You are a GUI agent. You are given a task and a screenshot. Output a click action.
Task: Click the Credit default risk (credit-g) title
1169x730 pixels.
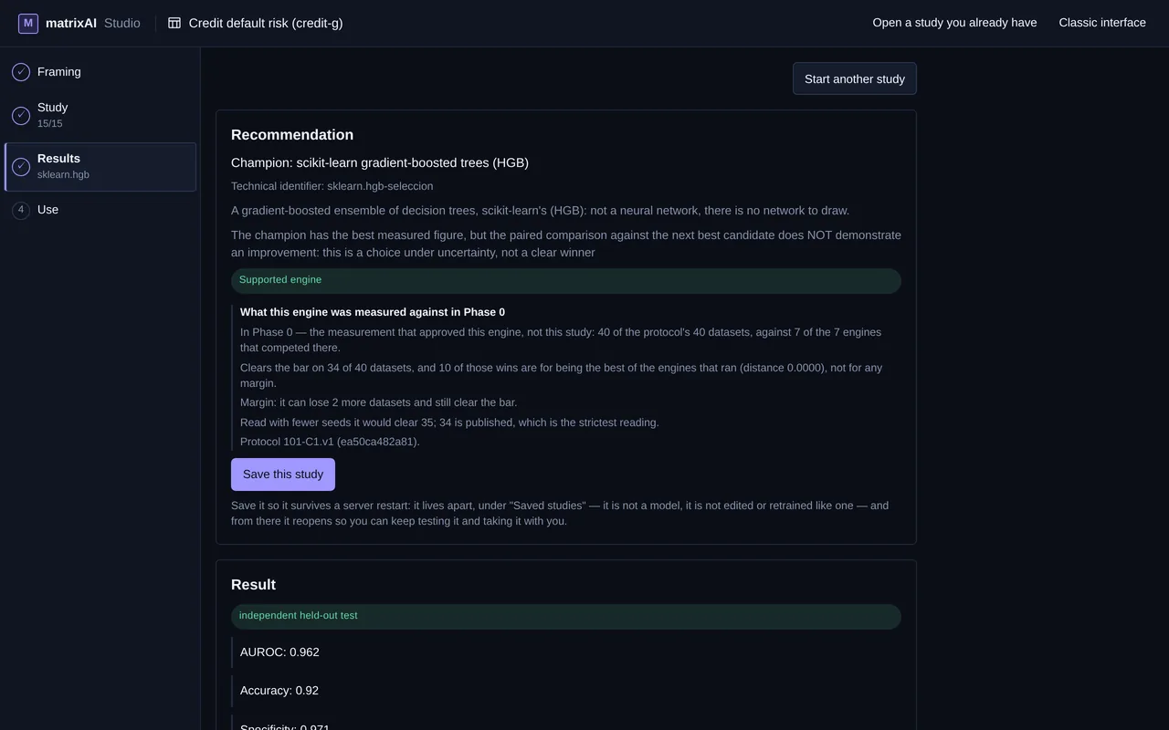click(x=266, y=23)
